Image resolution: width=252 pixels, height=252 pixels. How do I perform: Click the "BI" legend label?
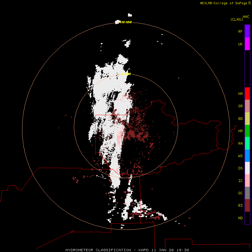click(x=240, y=206)
